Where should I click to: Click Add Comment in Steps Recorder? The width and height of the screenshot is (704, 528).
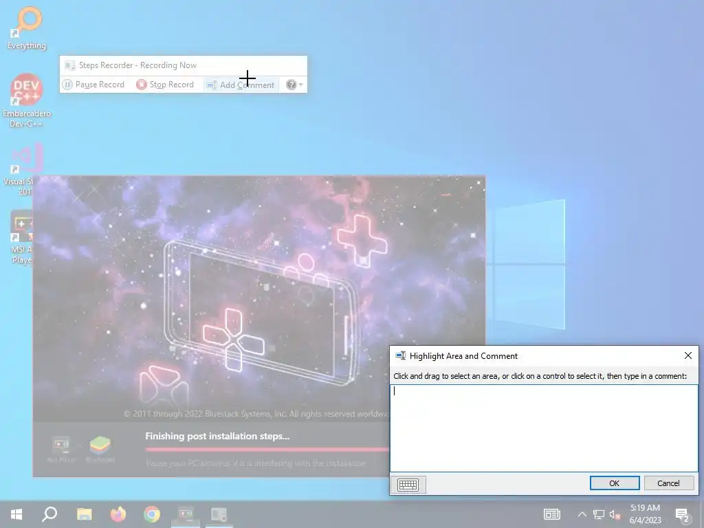pyautogui.click(x=241, y=85)
